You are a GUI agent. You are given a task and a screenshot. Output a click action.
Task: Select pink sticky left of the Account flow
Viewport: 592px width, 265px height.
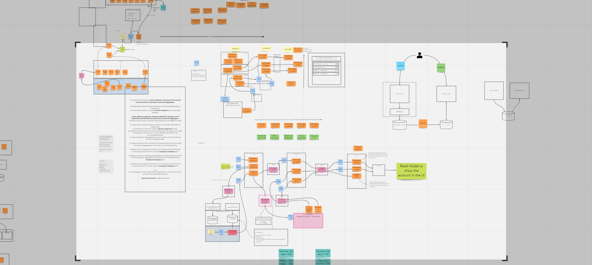click(x=81, y=75)
